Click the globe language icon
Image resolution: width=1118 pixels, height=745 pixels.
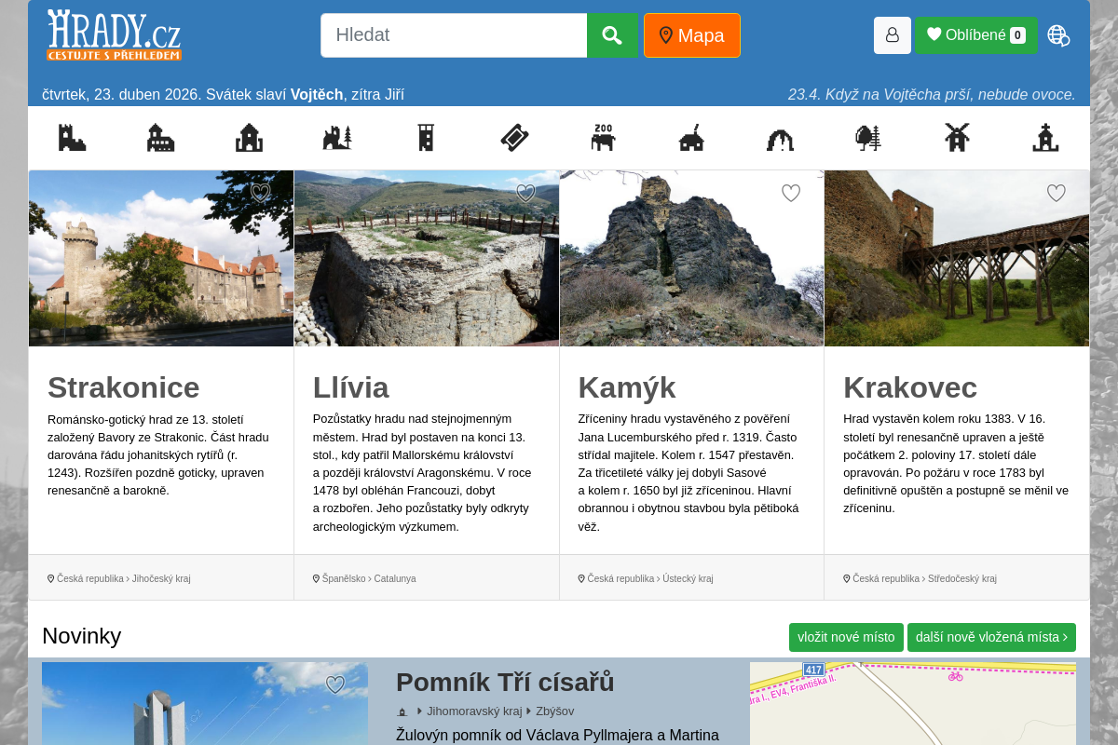[x=1057, y=35]
